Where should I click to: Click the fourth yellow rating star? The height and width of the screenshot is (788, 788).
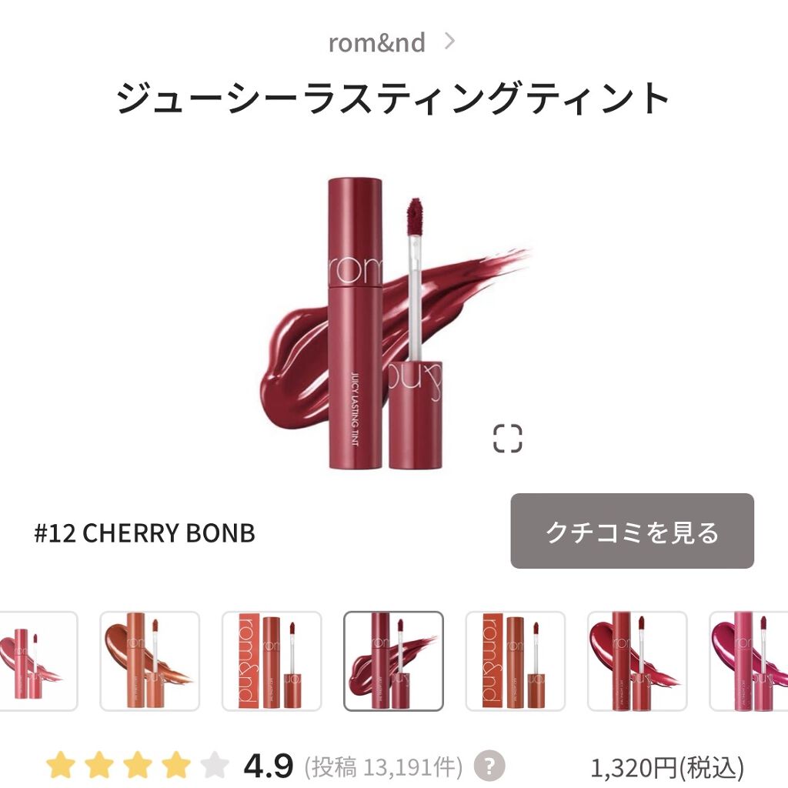coord(175,766)
